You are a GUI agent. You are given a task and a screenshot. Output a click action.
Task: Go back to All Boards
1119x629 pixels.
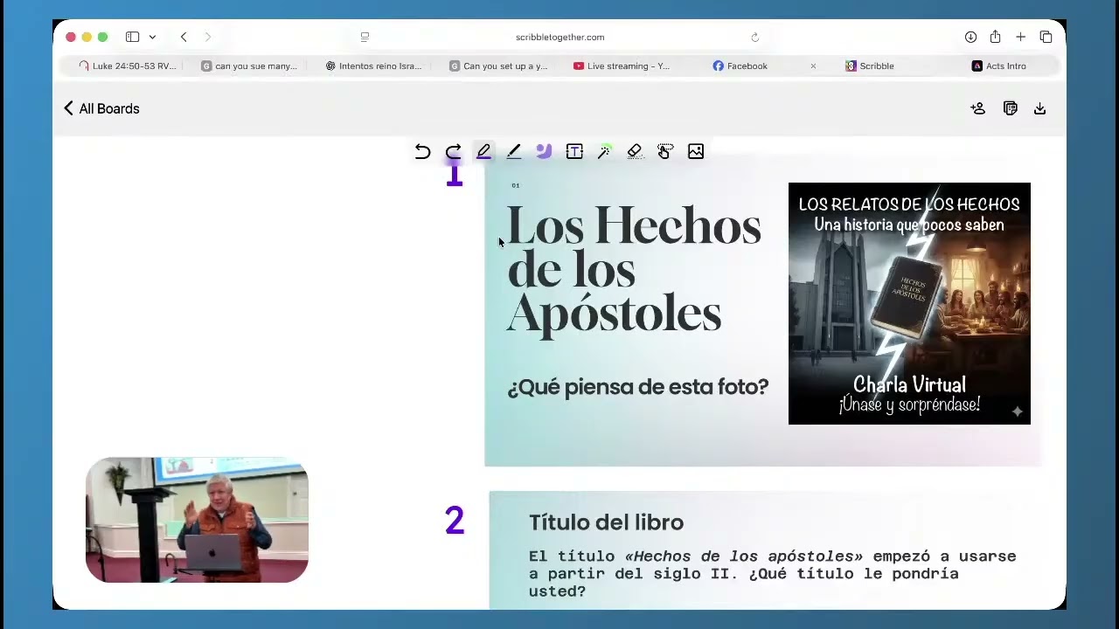[101, 108]
